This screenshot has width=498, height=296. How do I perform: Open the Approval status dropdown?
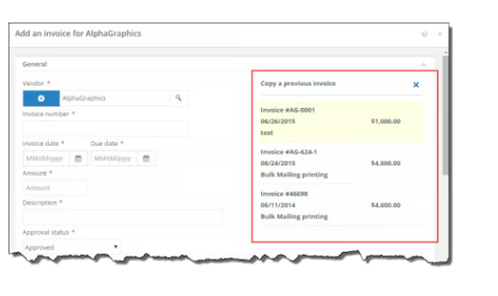tap(72, 247)
